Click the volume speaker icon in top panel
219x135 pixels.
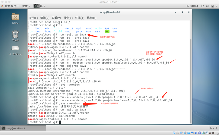[207, 6]
